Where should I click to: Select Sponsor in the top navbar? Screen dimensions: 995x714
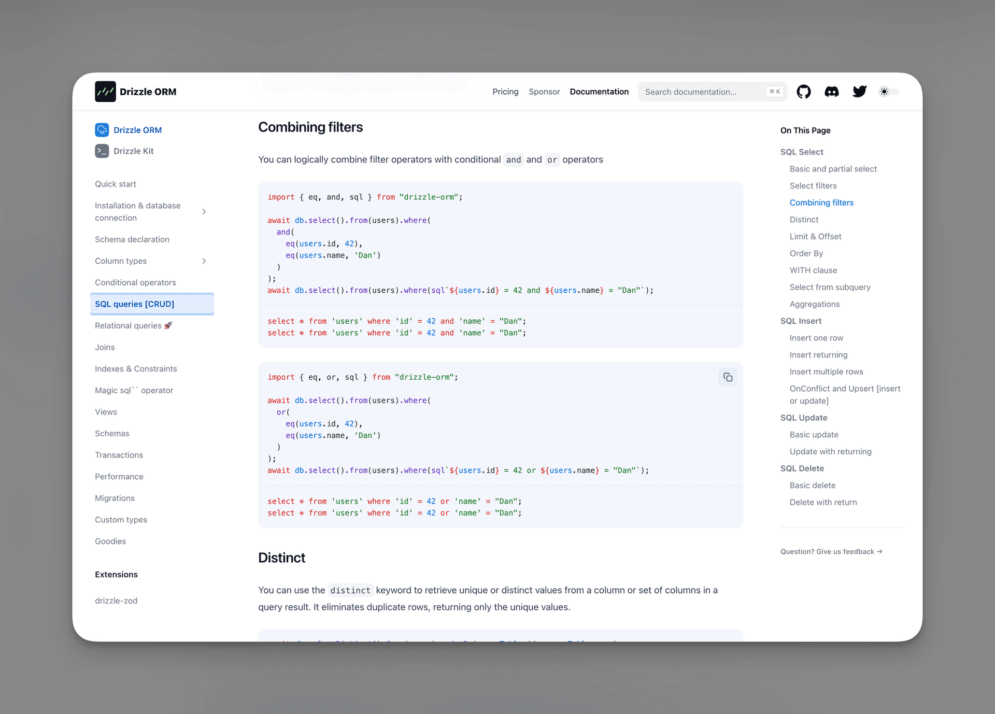(544, 91)
